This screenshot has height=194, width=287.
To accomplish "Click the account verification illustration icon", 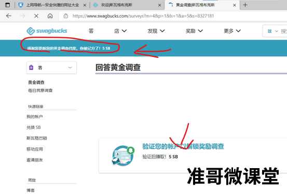I will (123, 156).
